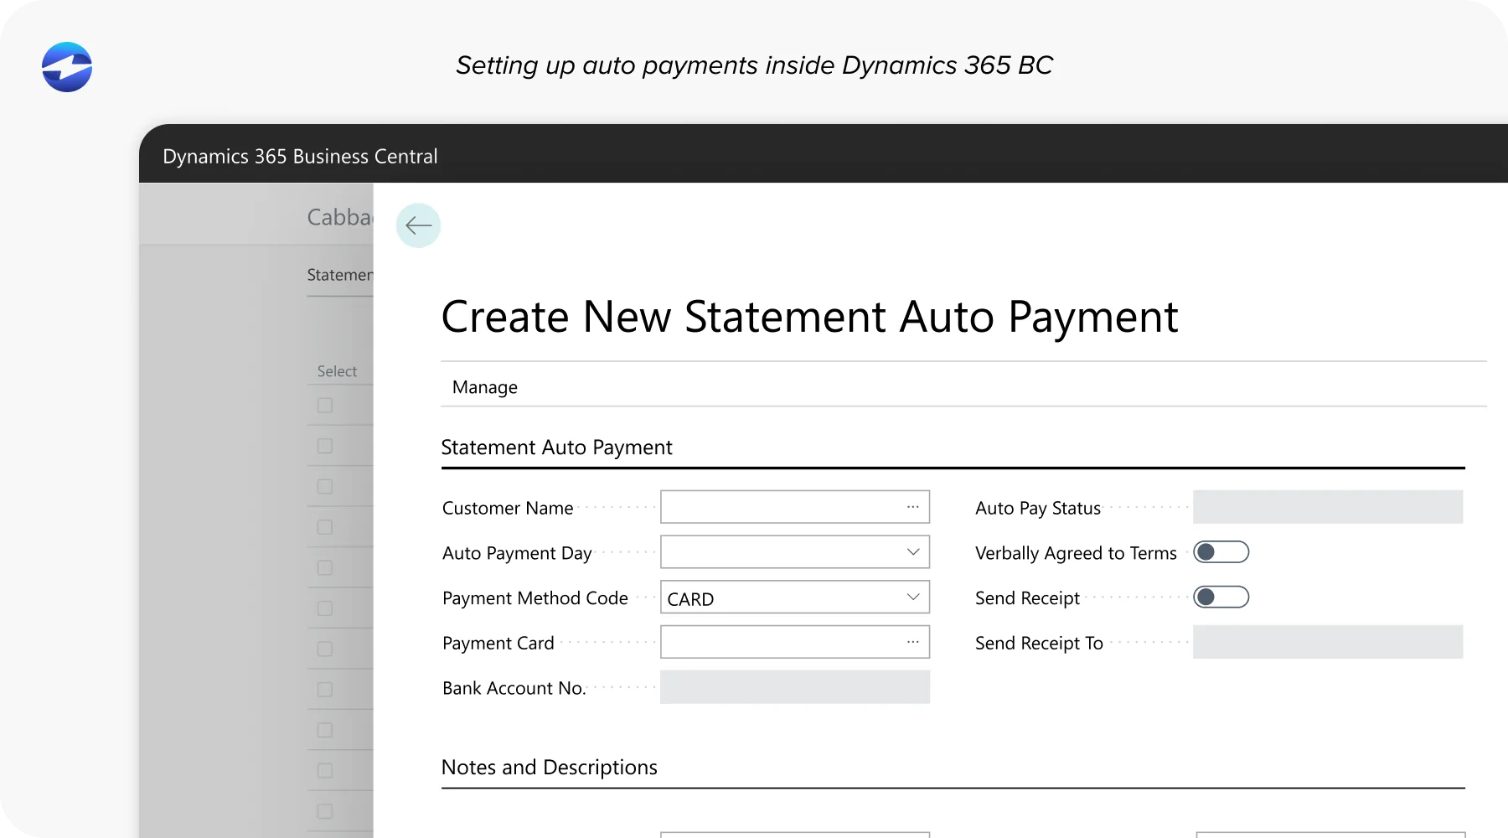1508x838 pixels.
Task: Expand the Payment Method Code dropdown
Action: pos(912,597)
